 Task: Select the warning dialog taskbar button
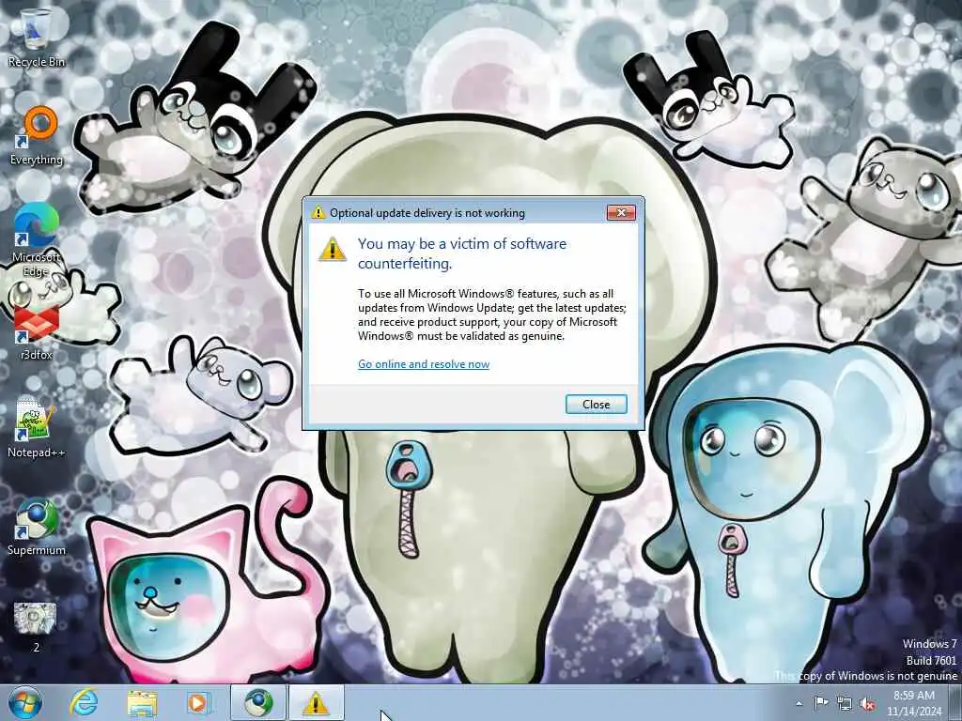pos(316,702)
